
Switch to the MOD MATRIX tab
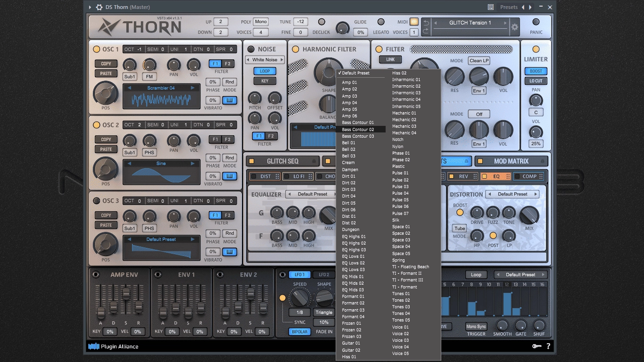click(x=512, y=161)
